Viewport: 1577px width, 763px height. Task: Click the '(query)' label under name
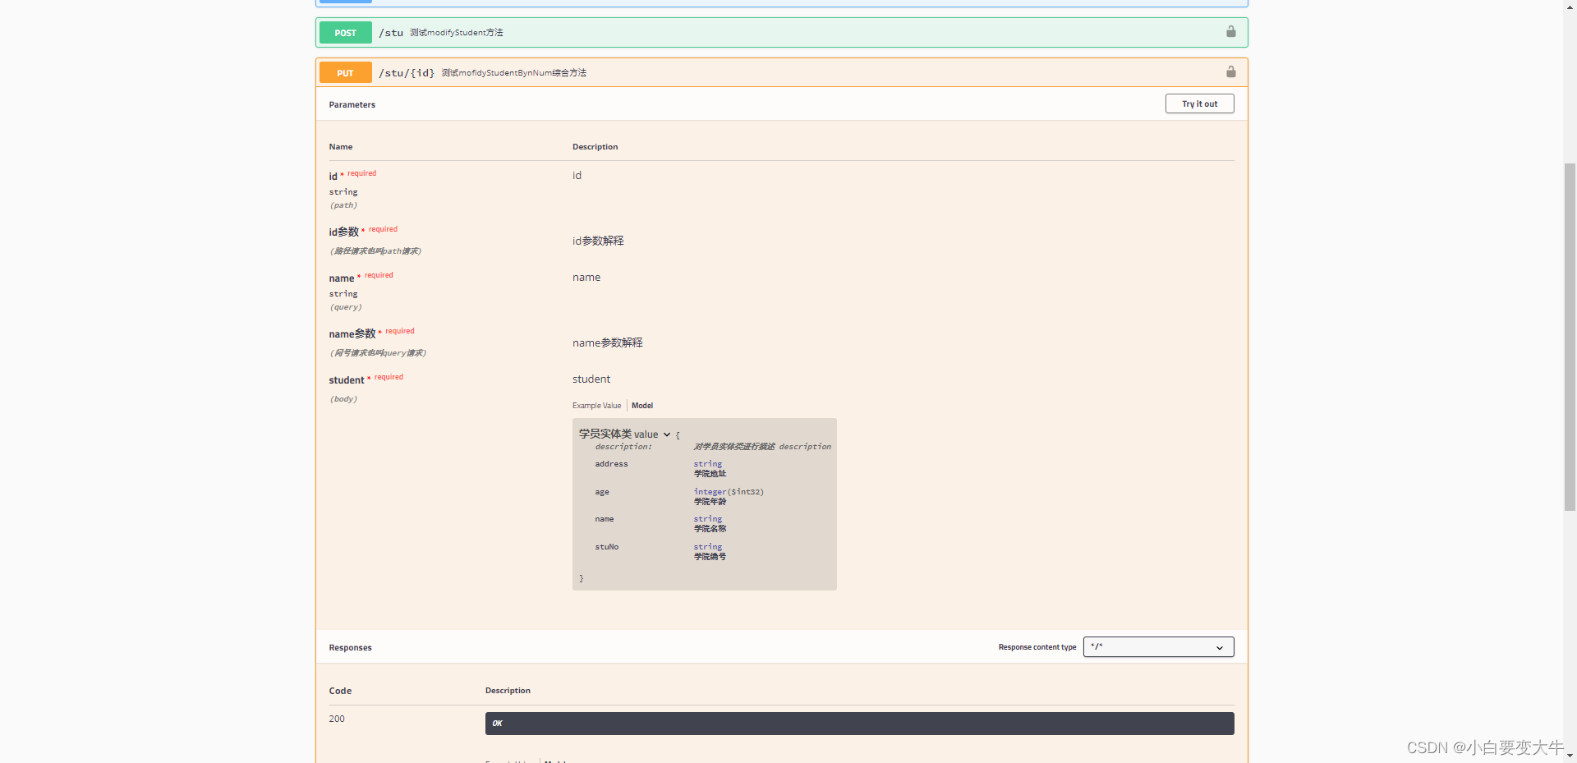[x=346, y=307]
